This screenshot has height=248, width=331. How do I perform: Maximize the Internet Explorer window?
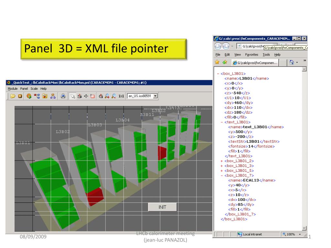(x=299, y=38)
